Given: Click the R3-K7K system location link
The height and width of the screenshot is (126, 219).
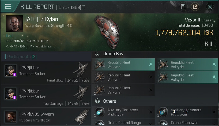Looking at the screenshot, I should (11, 46).
